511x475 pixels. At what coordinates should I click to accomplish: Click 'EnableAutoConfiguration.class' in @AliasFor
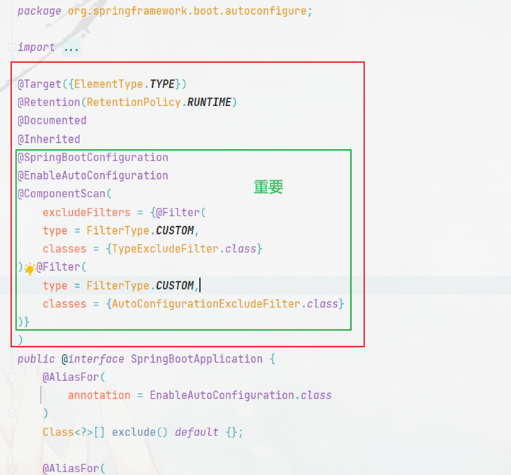(241, 396)
